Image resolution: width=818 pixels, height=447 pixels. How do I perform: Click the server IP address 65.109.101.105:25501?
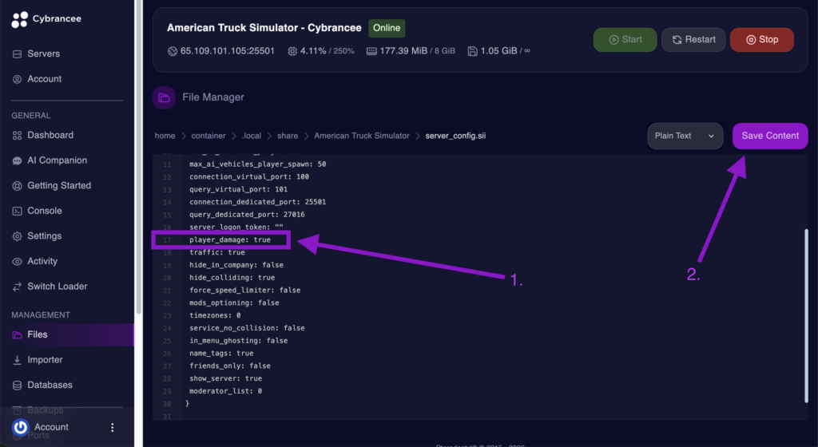pos(227,50)
